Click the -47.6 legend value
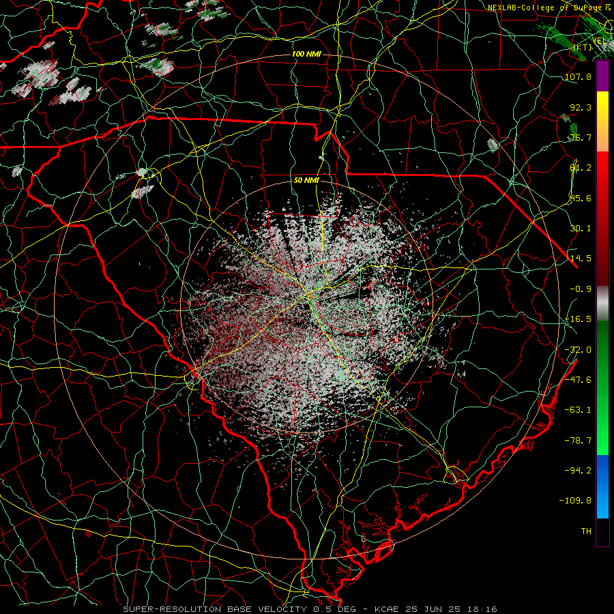The height and width of the screenshot is (614, 614). 578,380
